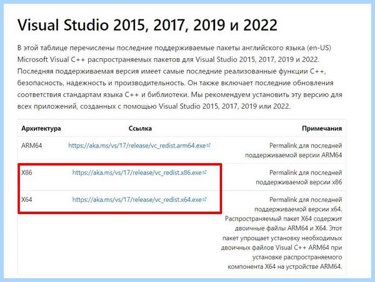
Task: Click the paragraph starting 'В этой таблице перечислены'
Action: tap(180, 77)
